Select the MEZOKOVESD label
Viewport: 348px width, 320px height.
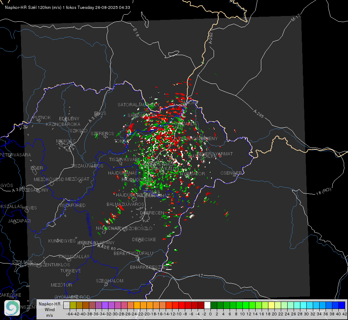pyautogui.click(x=49, y=179)
